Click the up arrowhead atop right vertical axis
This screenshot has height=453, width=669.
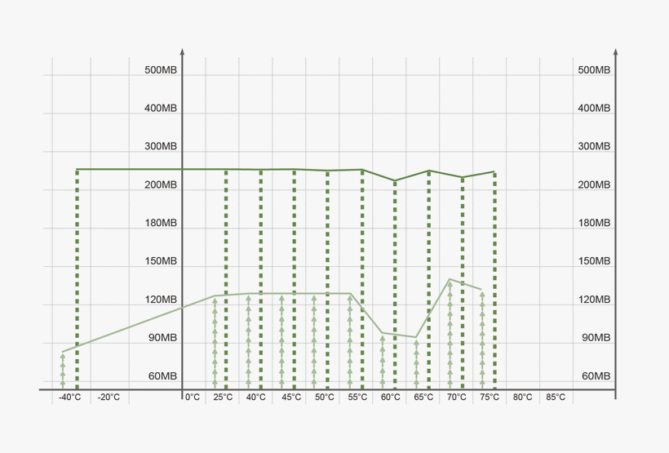point(615,52)
